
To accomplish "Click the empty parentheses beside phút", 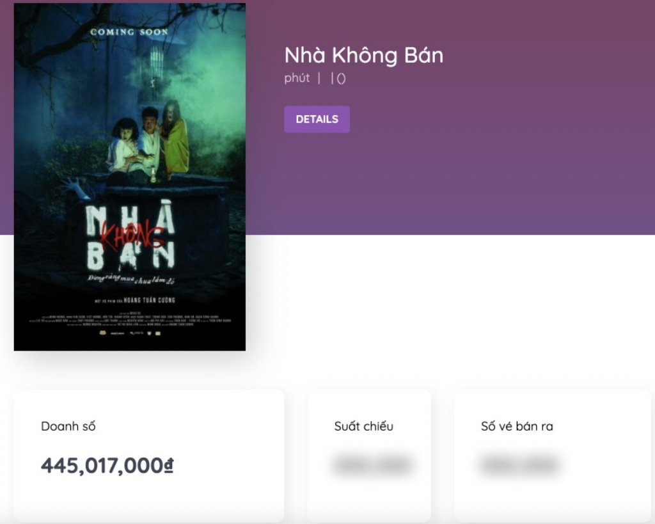I will pos(341,79).
